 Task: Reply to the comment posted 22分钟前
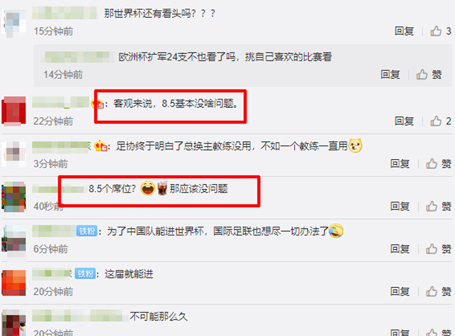(404, 121)
